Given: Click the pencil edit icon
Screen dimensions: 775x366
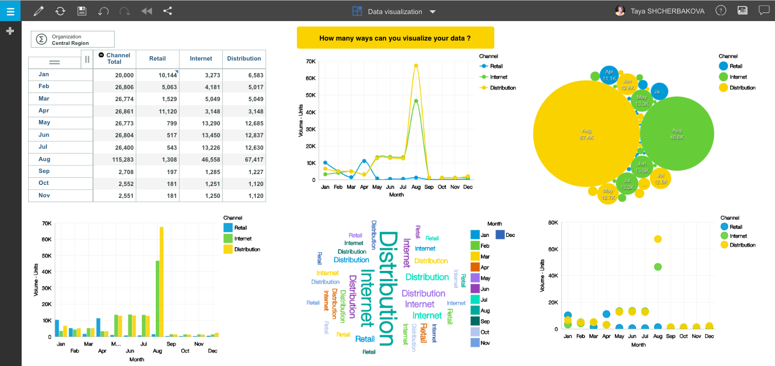Looking at the screenshot, I should (x=38, y=11).
